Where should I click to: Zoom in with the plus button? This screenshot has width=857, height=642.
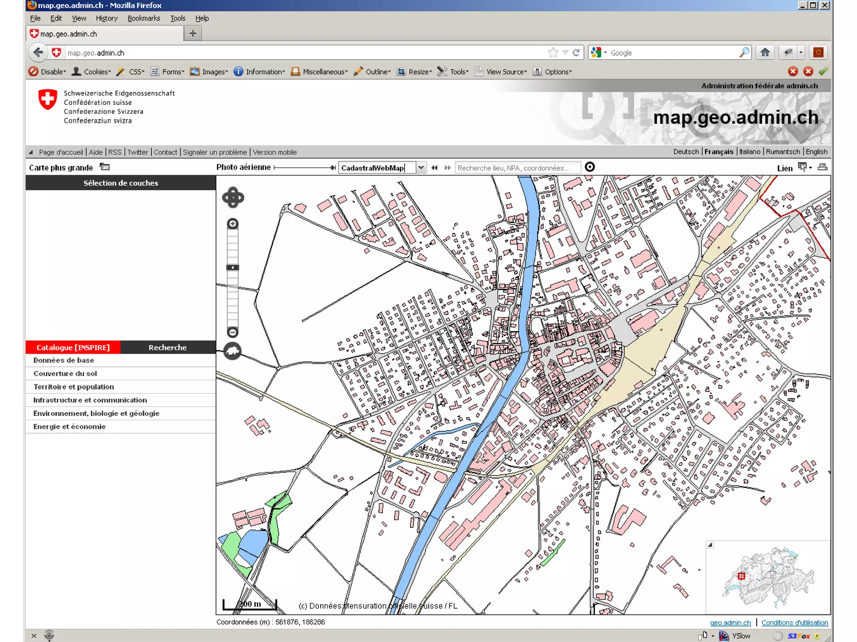(x=233, y=224)
